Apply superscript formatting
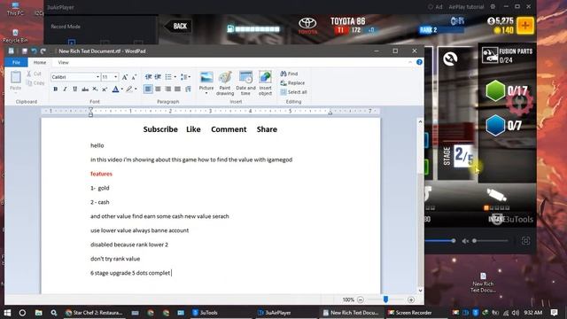The height and width of the screenshot is (319, 567). click(105, 89)
